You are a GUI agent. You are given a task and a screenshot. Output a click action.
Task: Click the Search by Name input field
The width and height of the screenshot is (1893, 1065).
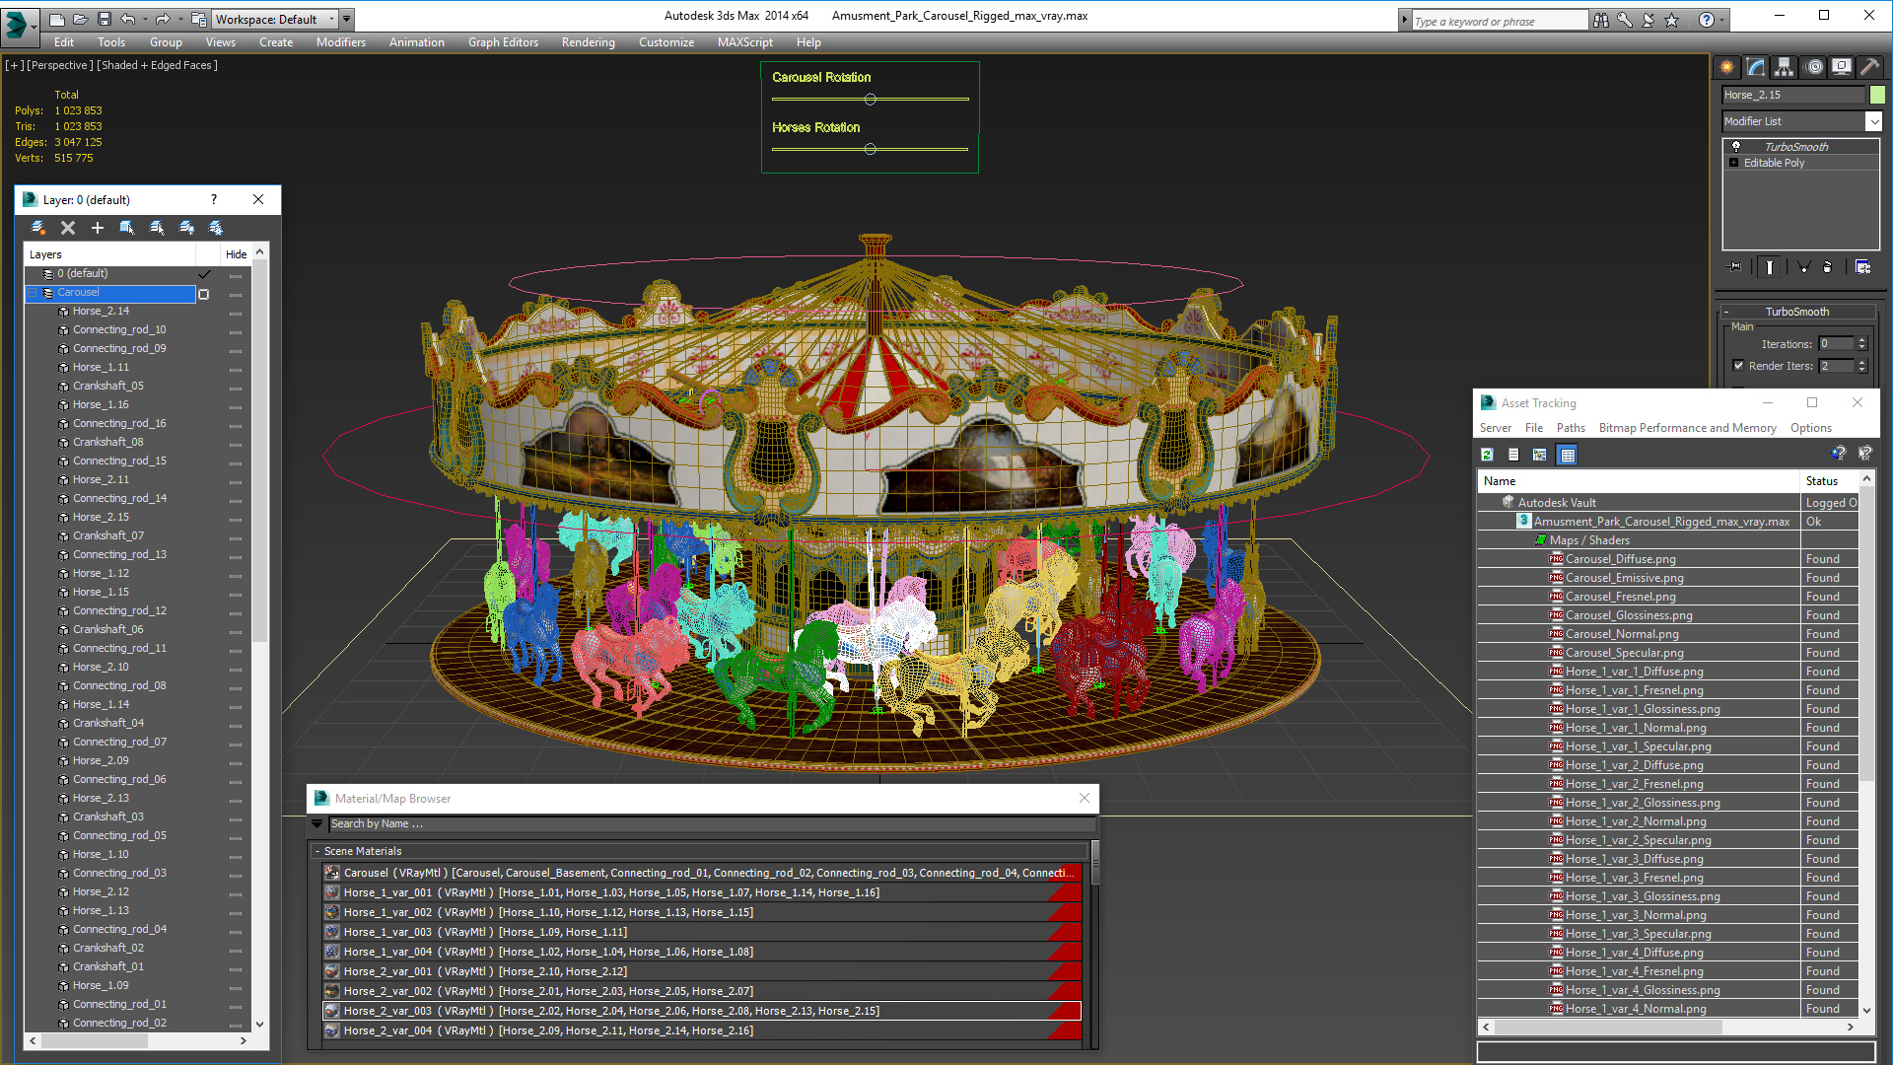703,823
